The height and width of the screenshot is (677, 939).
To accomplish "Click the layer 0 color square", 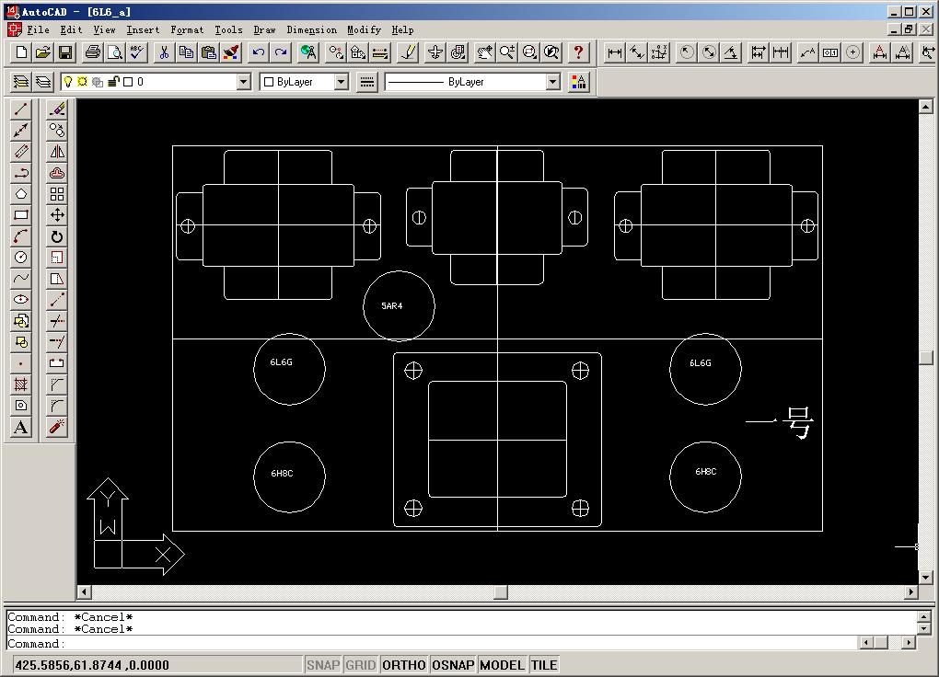I will [x=128, y=82].
